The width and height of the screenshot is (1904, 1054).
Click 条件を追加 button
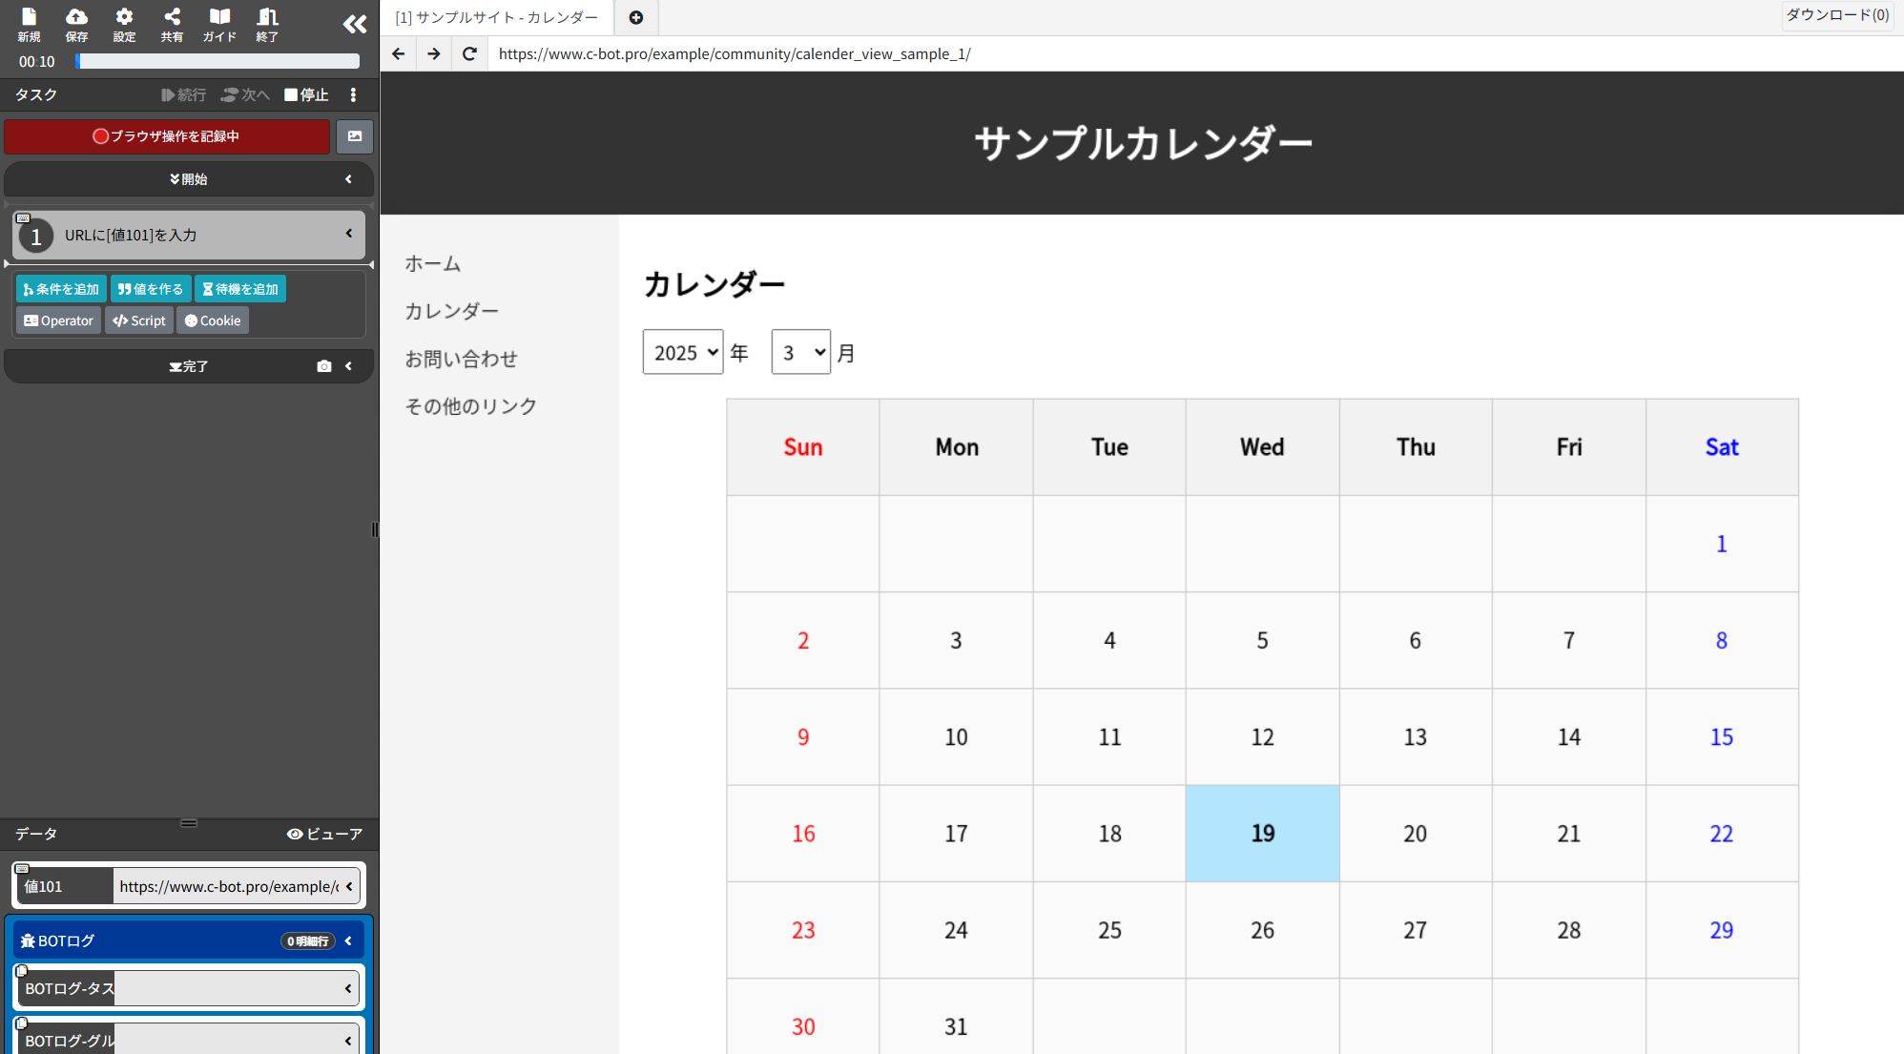click(61, 289)
